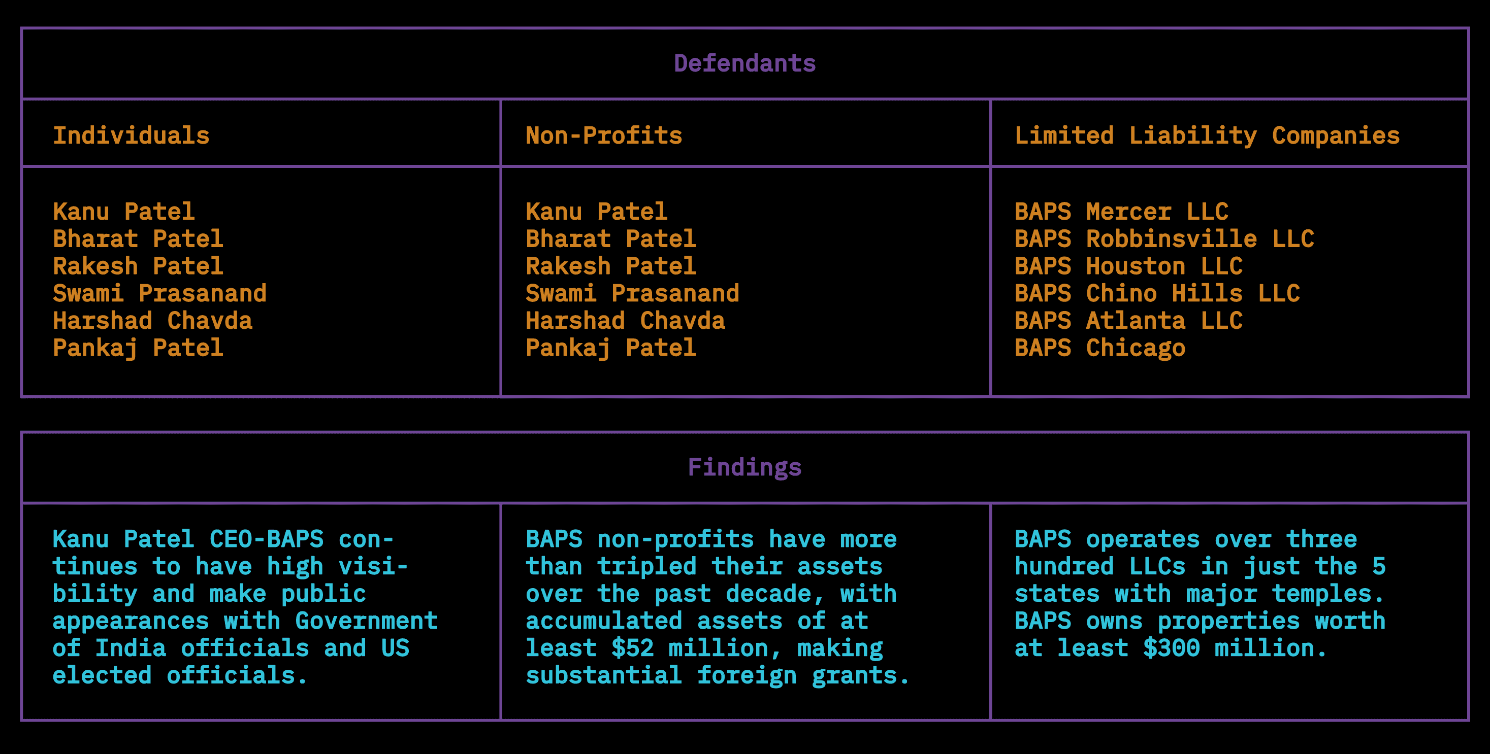Click BAPS Chino Hills LLC entry
Image resolution: width=1490 pixels, height=754 pixels.
[x=1157, y=293]
